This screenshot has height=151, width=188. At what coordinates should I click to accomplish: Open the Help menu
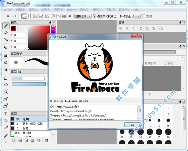click(x=135, y=10)
